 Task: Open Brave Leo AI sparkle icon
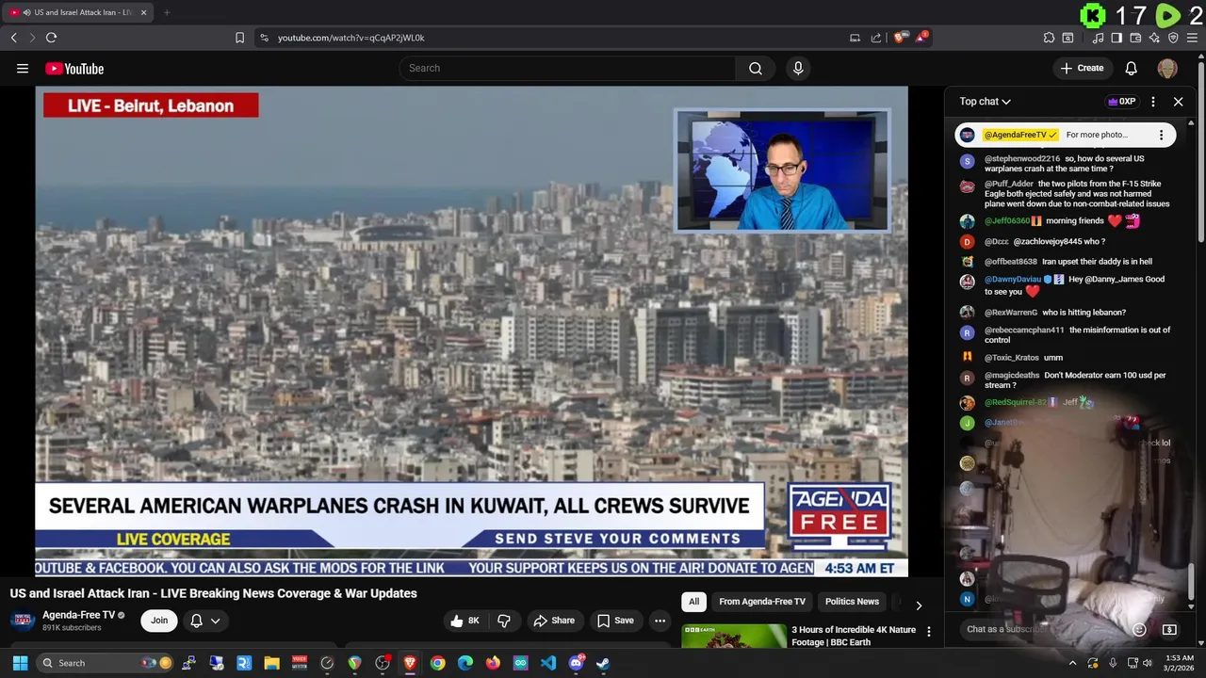[1154, 38]
